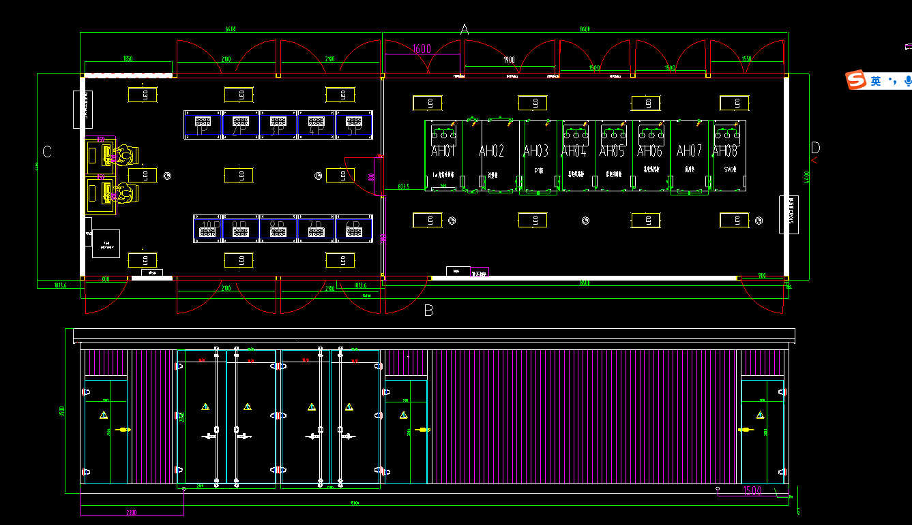Select the 1P panel block
This screenshot has height=525, width=912.
tap(202, 125)
